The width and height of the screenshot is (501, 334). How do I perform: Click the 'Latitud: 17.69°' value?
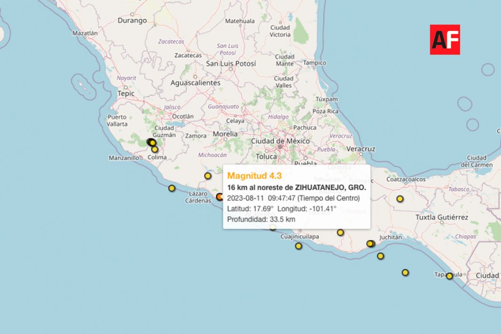pos(250,209)
